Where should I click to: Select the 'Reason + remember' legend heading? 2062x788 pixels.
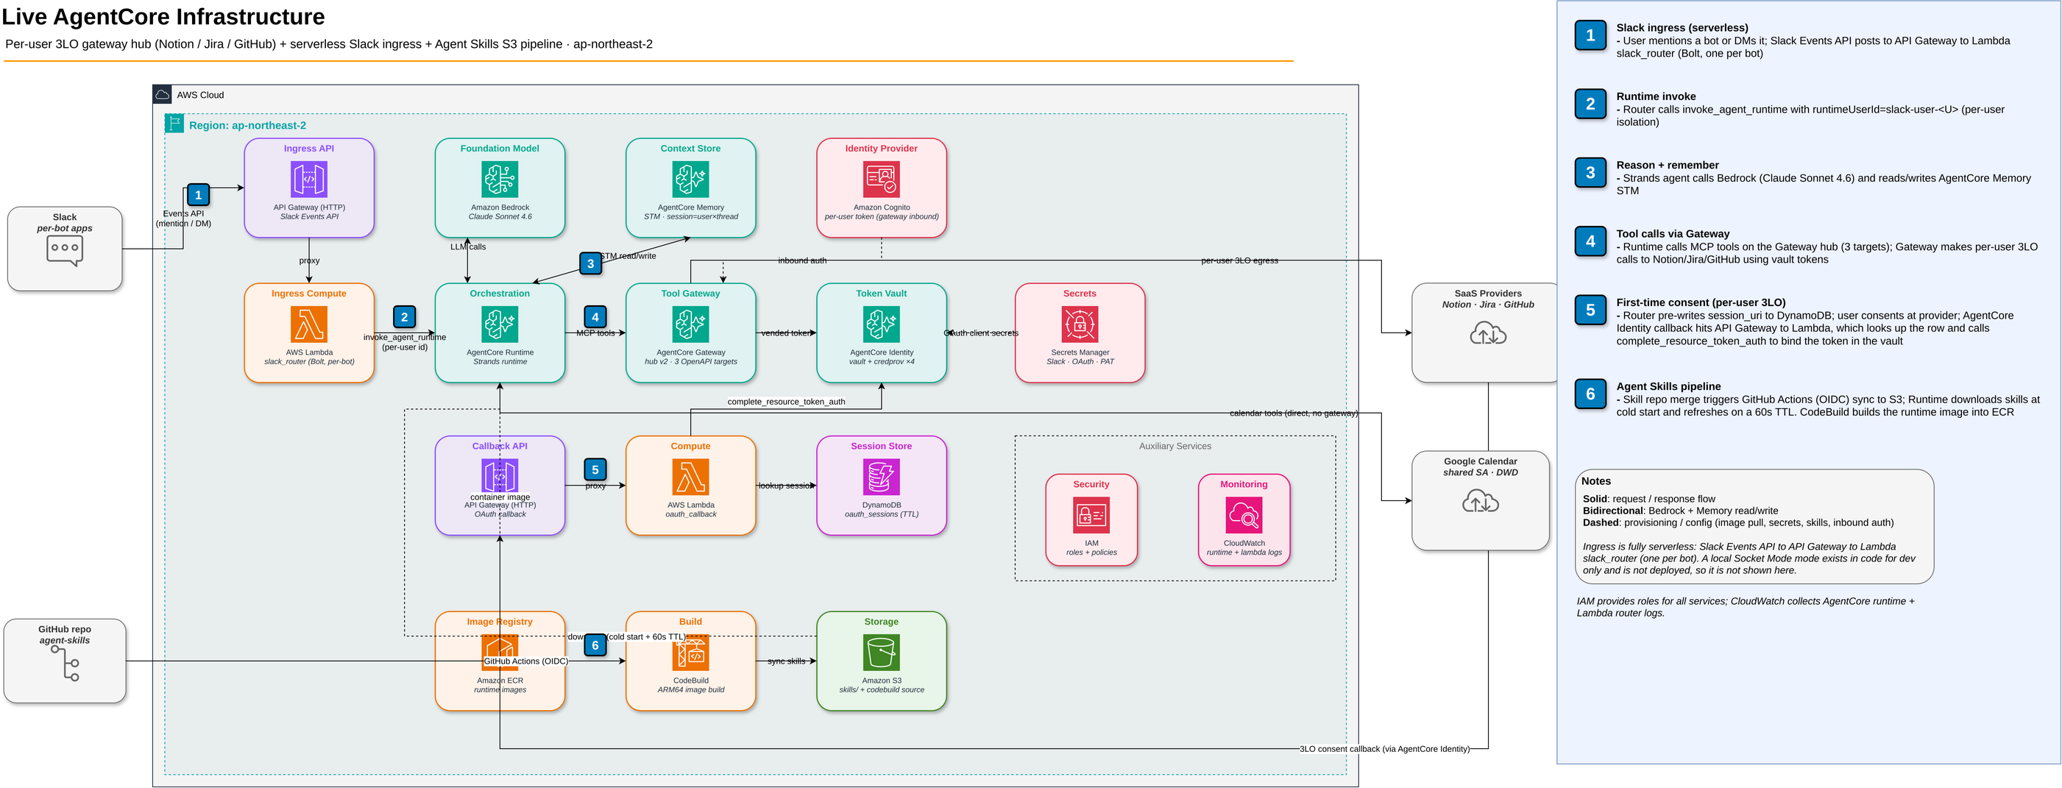(1667, 165)
